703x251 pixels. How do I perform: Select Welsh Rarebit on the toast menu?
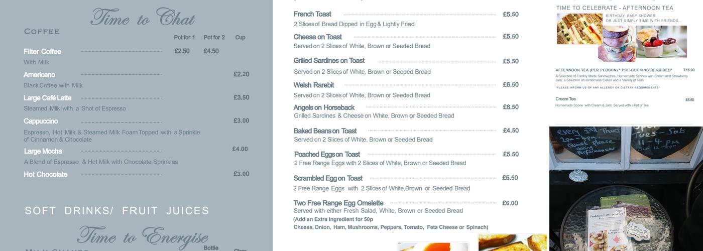[314, 85]
